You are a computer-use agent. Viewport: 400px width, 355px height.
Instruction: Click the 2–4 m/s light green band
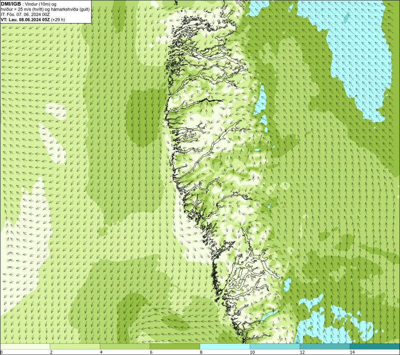pyautogui.click(x=75, y=346)
